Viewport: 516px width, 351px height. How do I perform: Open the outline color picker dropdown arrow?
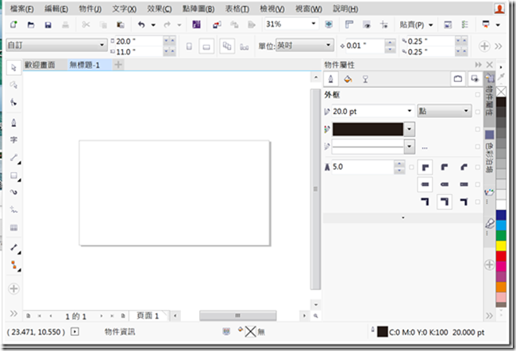(409, 129)
